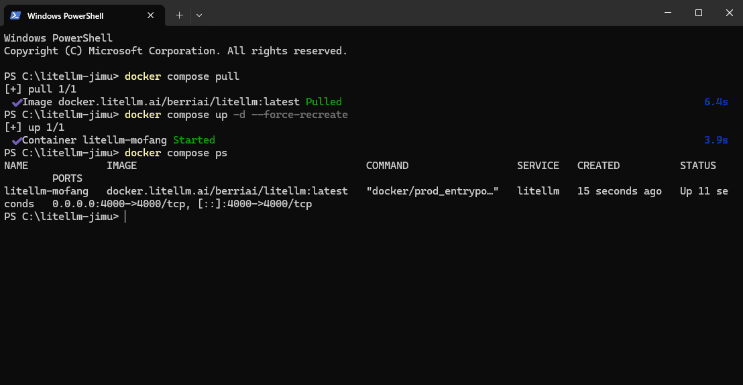
Task: Click the litellm-mofang container name in table
Action: pyautogui.click(x=46, y=191)
